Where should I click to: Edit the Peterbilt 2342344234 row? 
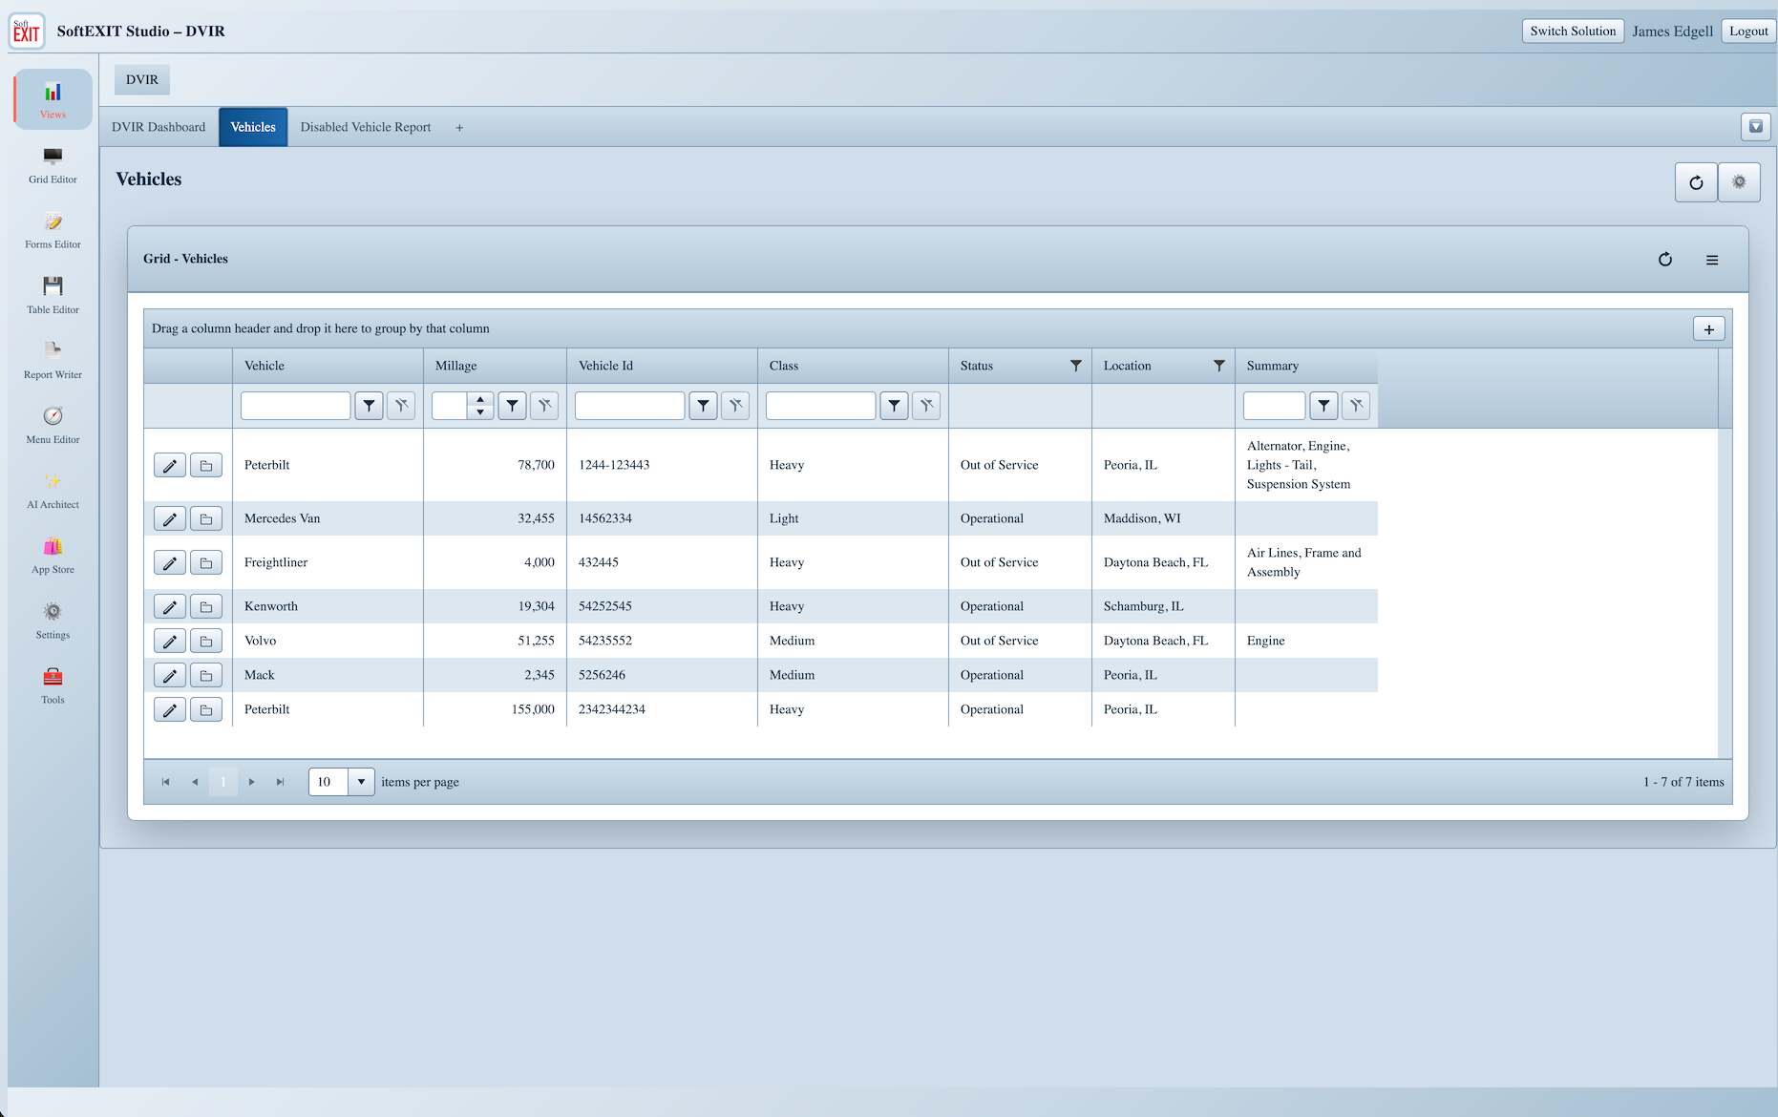(170, 710)
